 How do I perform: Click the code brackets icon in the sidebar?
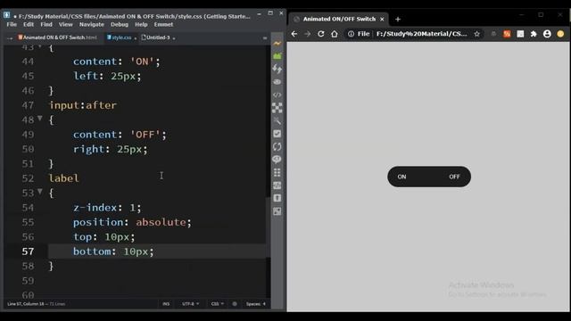tap(277, 95)
